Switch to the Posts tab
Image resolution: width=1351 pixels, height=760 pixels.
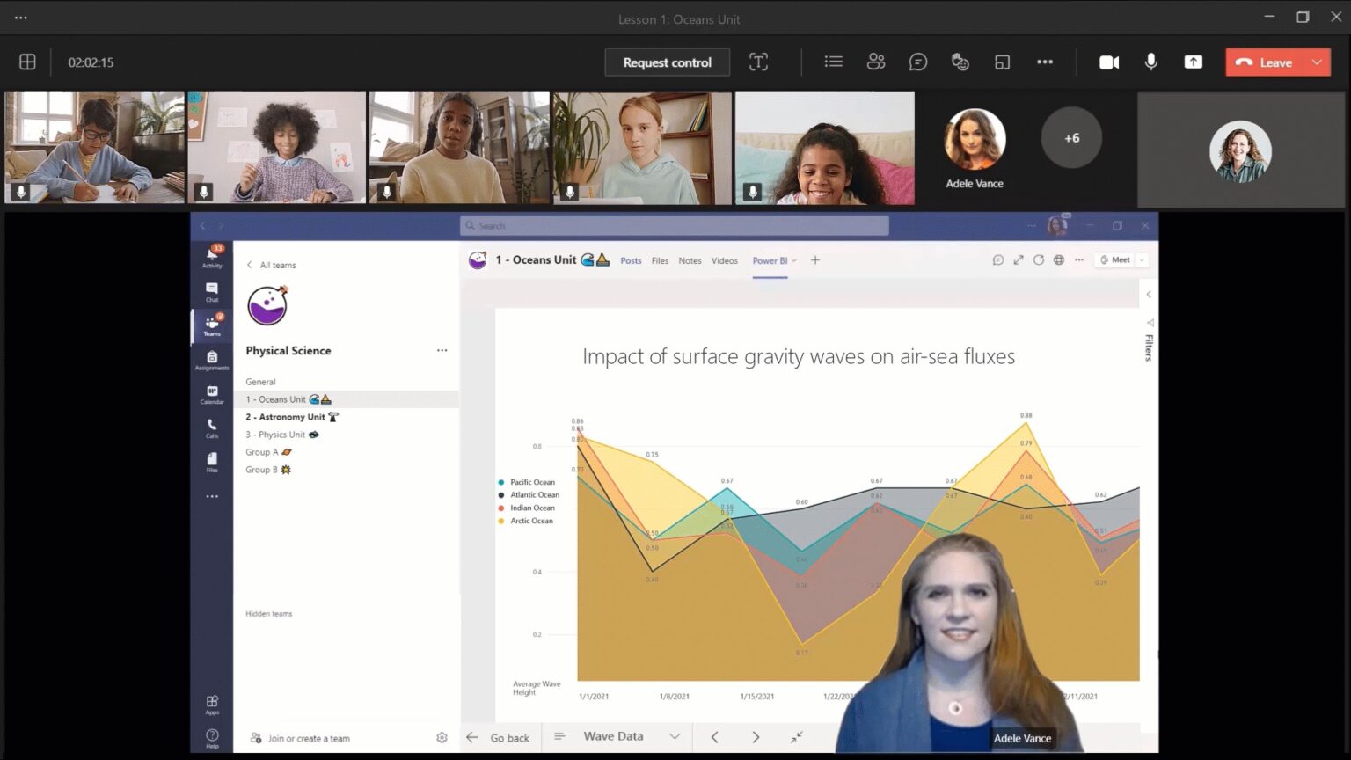click(630, 260)
